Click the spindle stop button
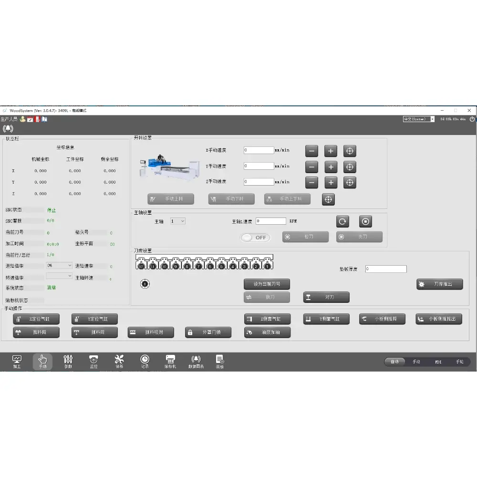 coord(365,221)
